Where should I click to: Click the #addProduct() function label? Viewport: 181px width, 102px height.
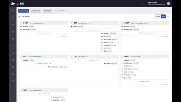coord(146,81)
